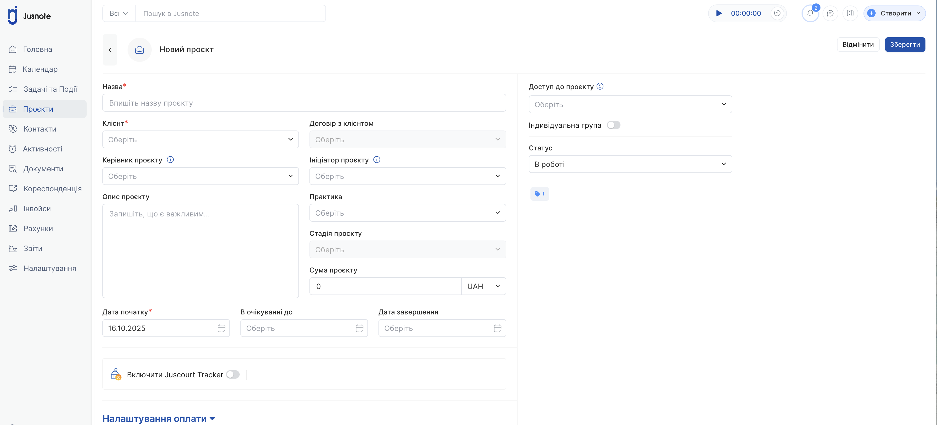Click the project manager info icon
Viewport: 937px width, 425px height.
pos(170,160)
